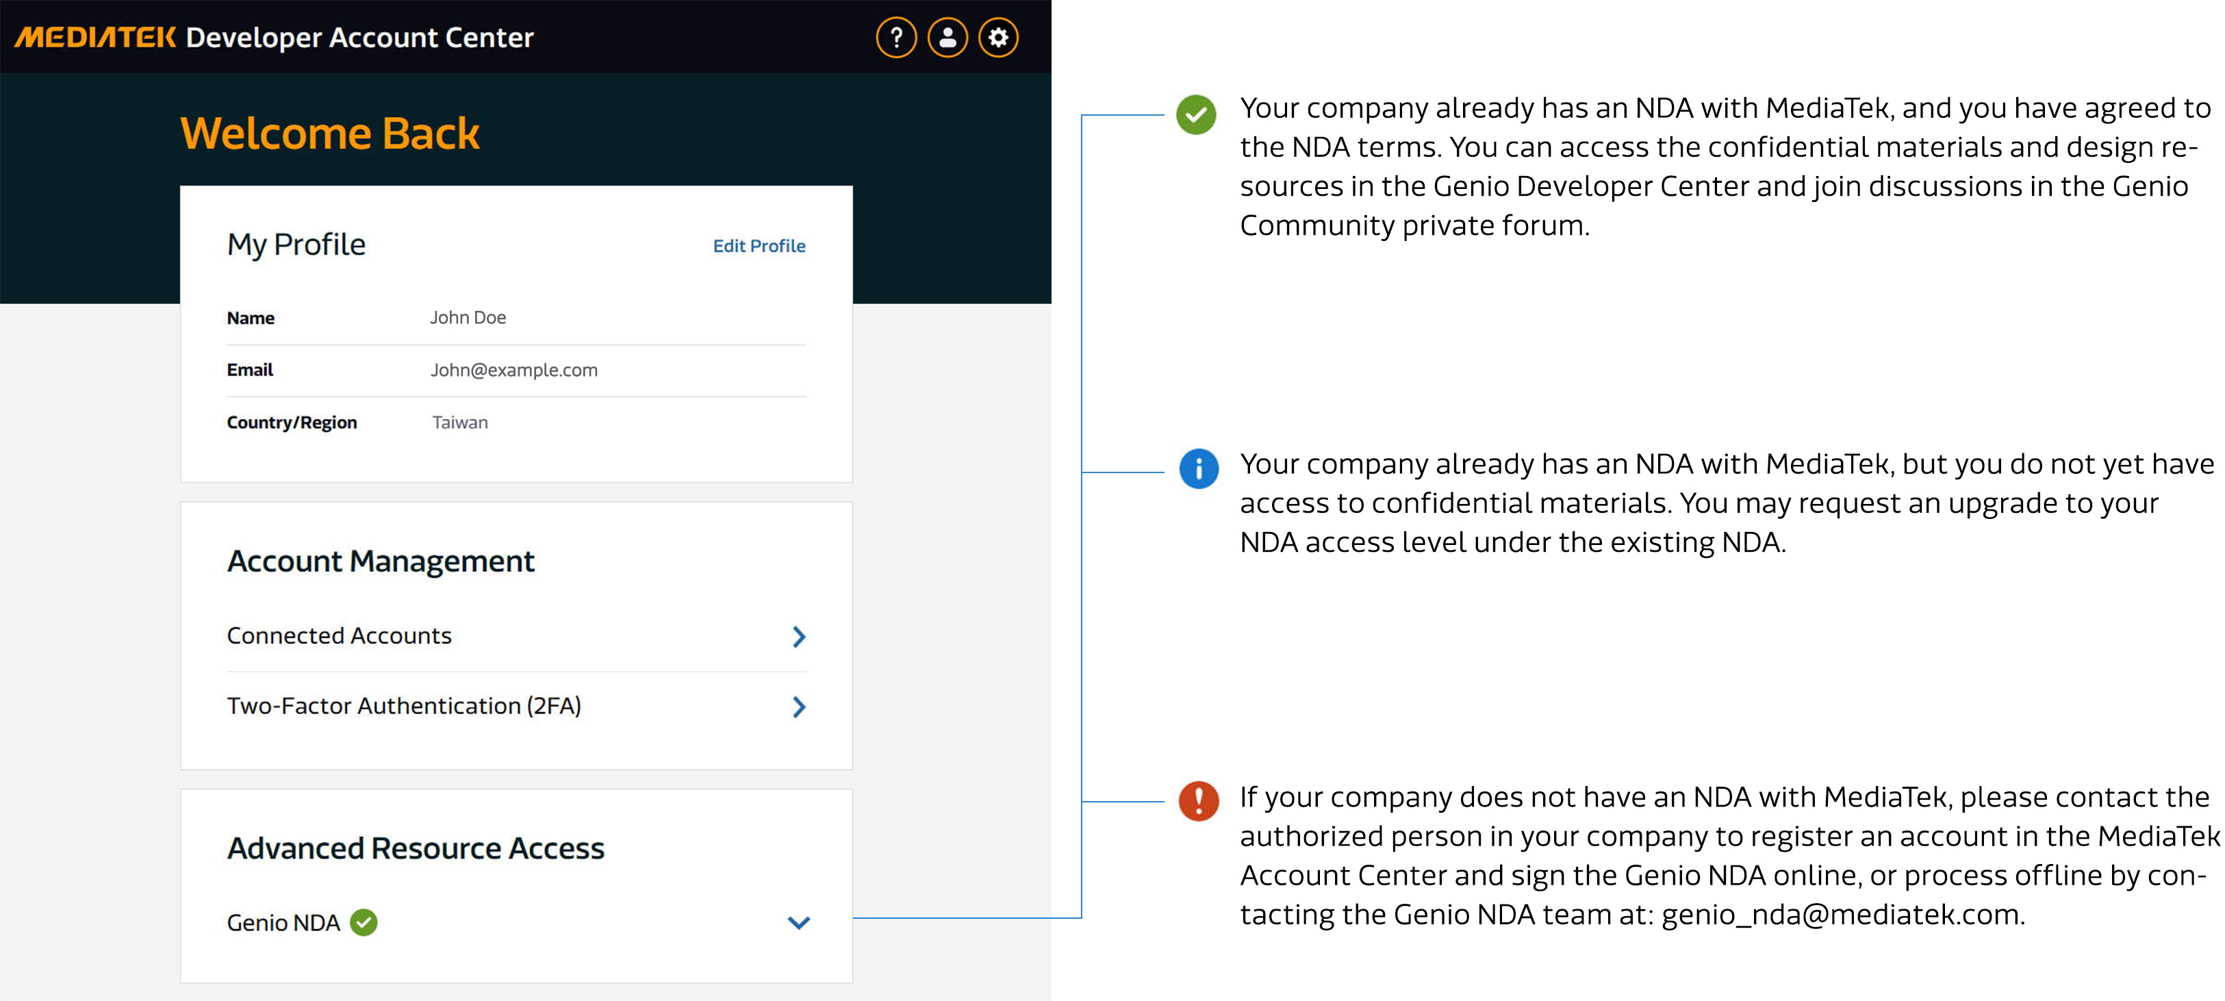This screenshot has height=1001, width=2225.
Task: Click the red exclamation status icon in legend
Action: 1199,800
